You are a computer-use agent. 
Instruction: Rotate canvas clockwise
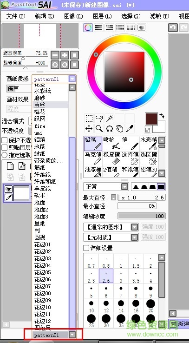click(65, 65)
